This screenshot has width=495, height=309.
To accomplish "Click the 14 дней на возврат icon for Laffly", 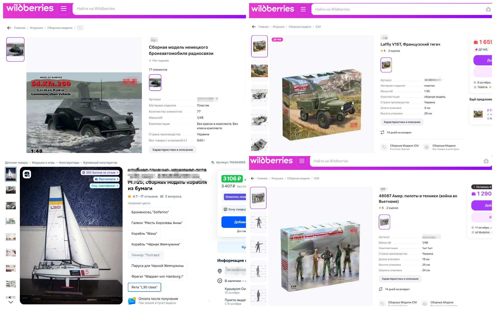I will (382, 132).
